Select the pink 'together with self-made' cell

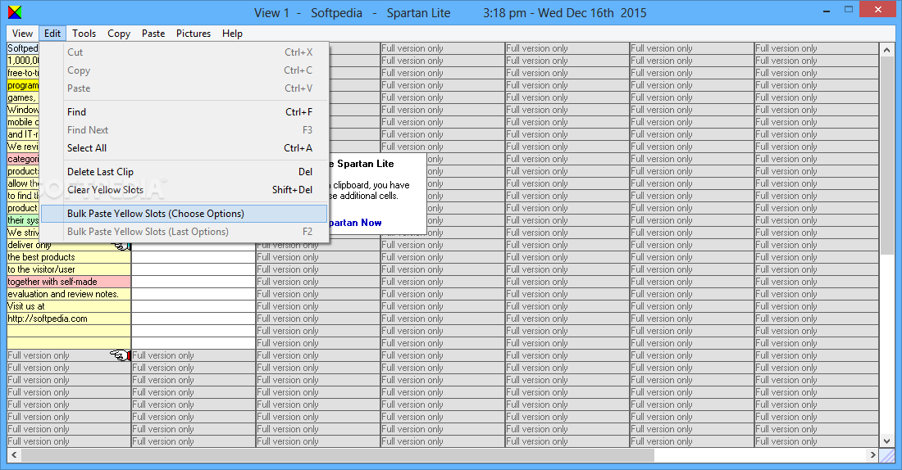(69, 282)
